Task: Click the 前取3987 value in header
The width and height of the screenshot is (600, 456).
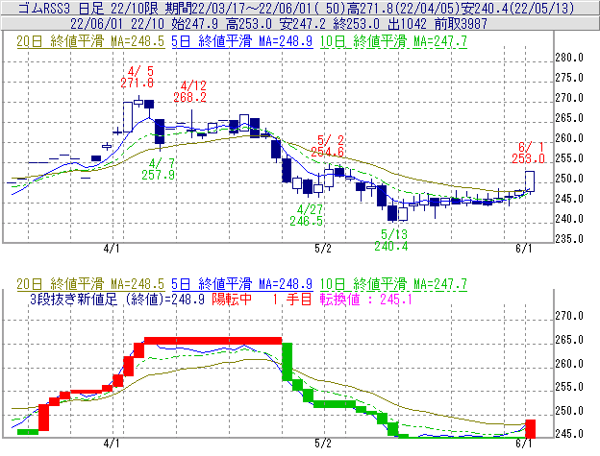Action: coord(461,24)
